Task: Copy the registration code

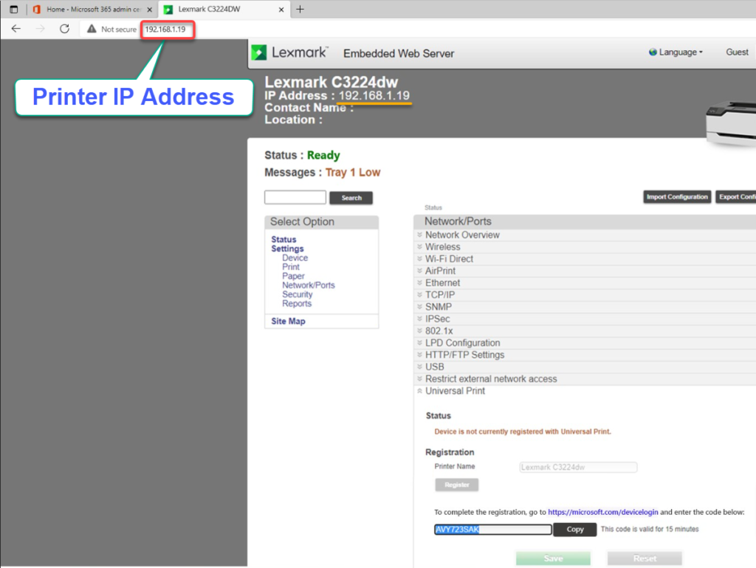Action: 575,529
